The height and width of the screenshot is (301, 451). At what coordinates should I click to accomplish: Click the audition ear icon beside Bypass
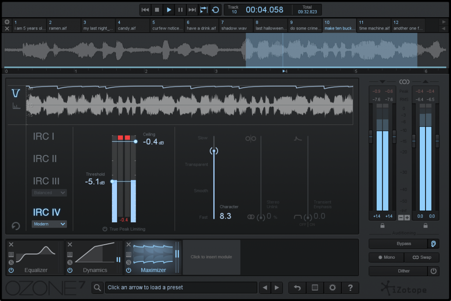(434, 243)
